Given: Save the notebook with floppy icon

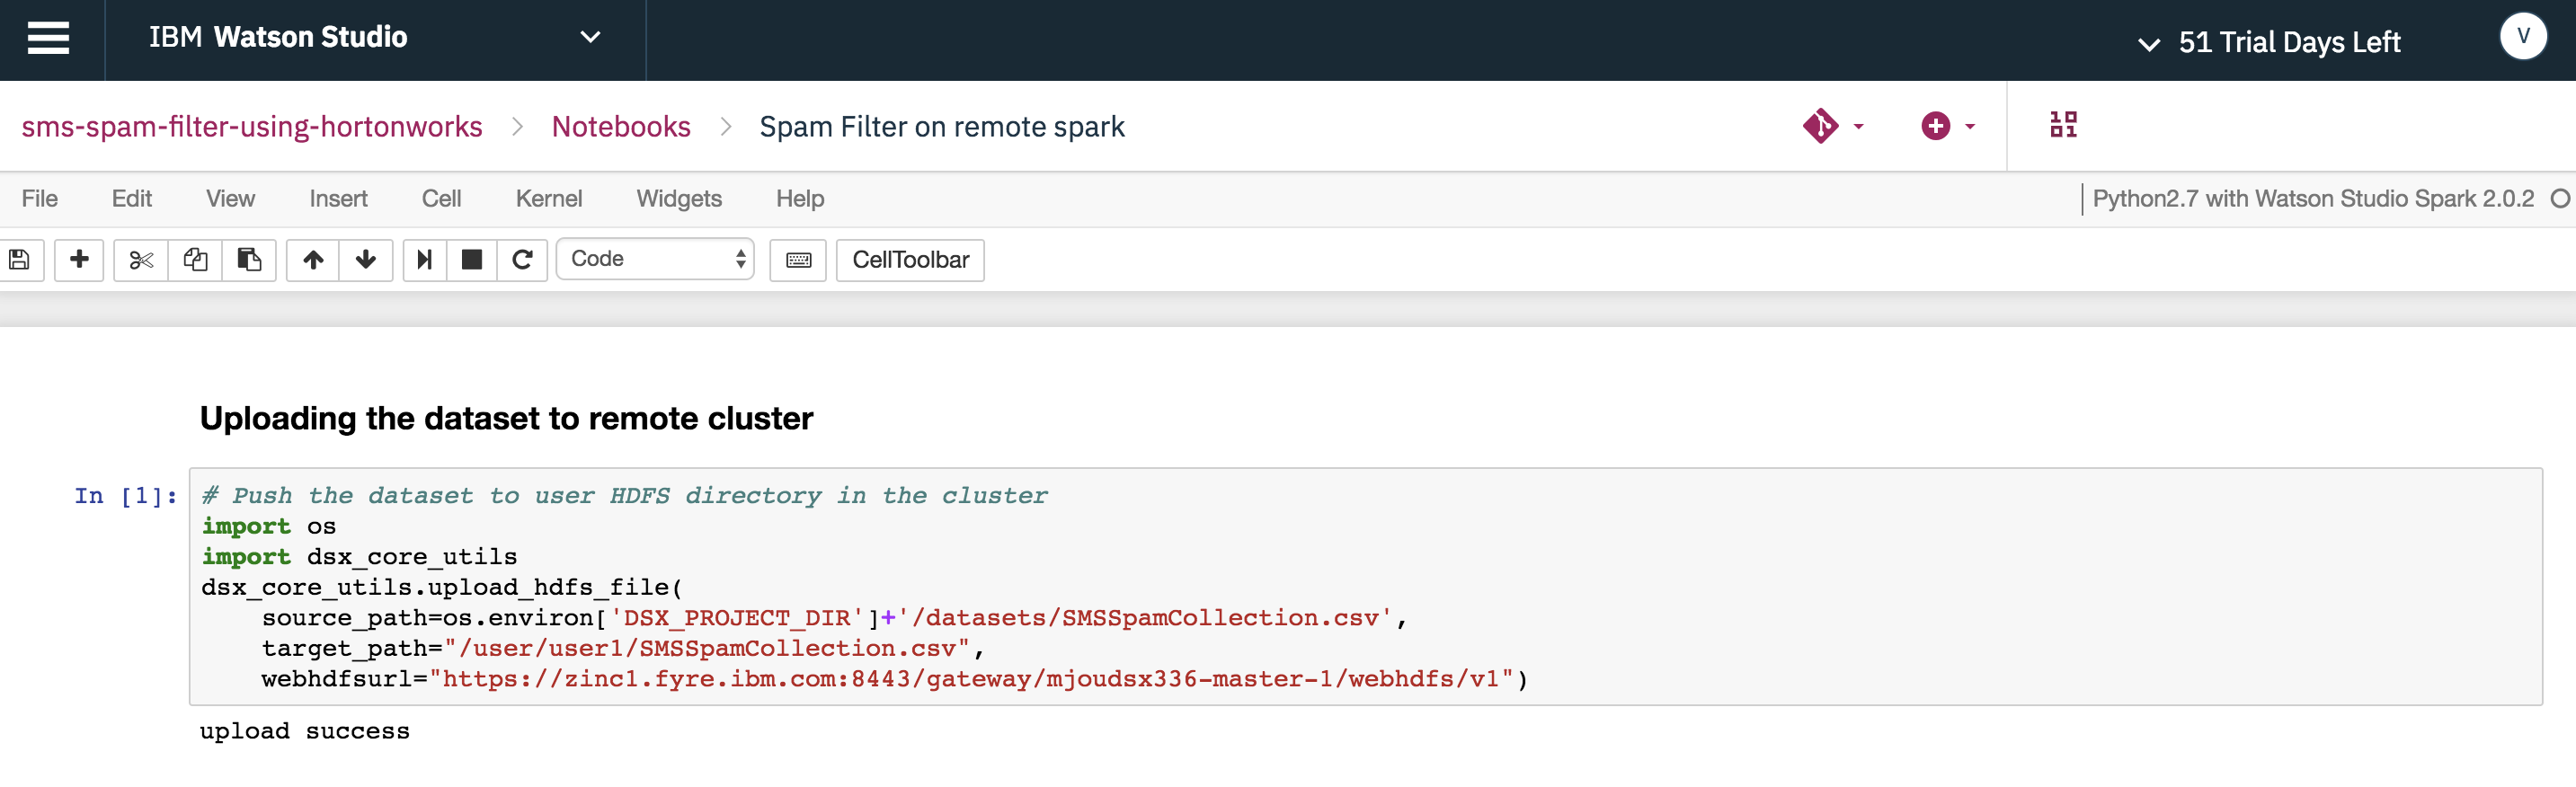Looking at the screenshot, I should 20,260.
